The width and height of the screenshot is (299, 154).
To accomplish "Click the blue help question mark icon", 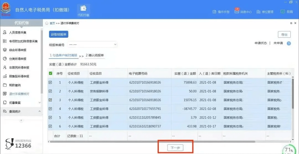I will pyautogui.click(x=289, y=44).
